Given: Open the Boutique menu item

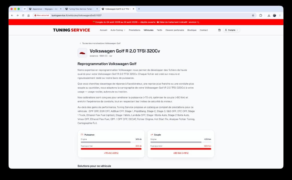Looking at the screenshot, I should point(192,30).
